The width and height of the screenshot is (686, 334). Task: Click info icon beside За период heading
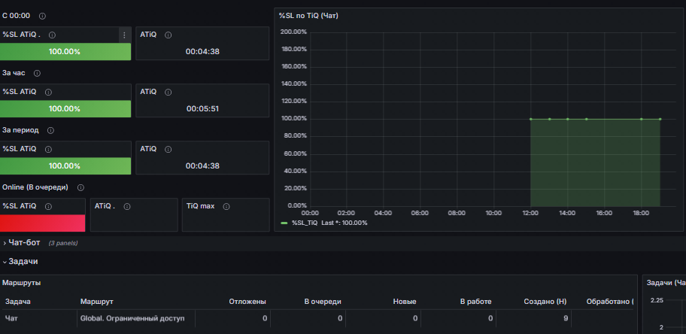point(50,130)
